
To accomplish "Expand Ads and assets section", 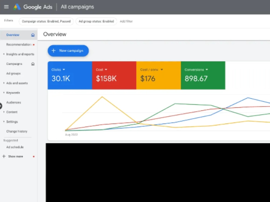I will pyautogui.click(x=4, y=83).
